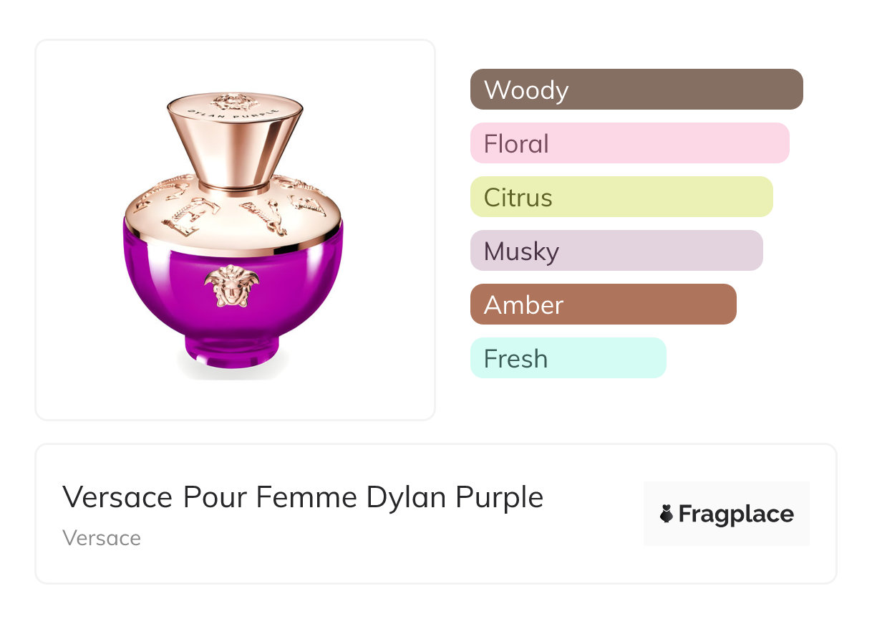Image resolution: width=872 pixels, height=619 pixels.
Task: Click the Fragplace wordmark text
Action: point(736,514)
